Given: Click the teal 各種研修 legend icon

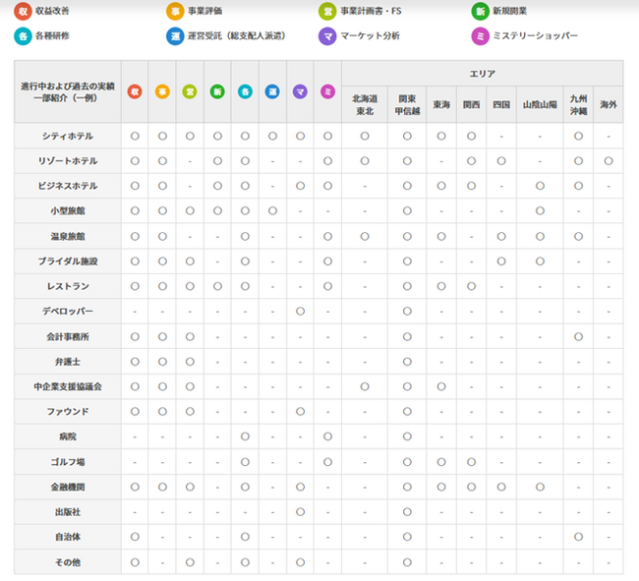Looking at the screenshot, I should (23, 36).
